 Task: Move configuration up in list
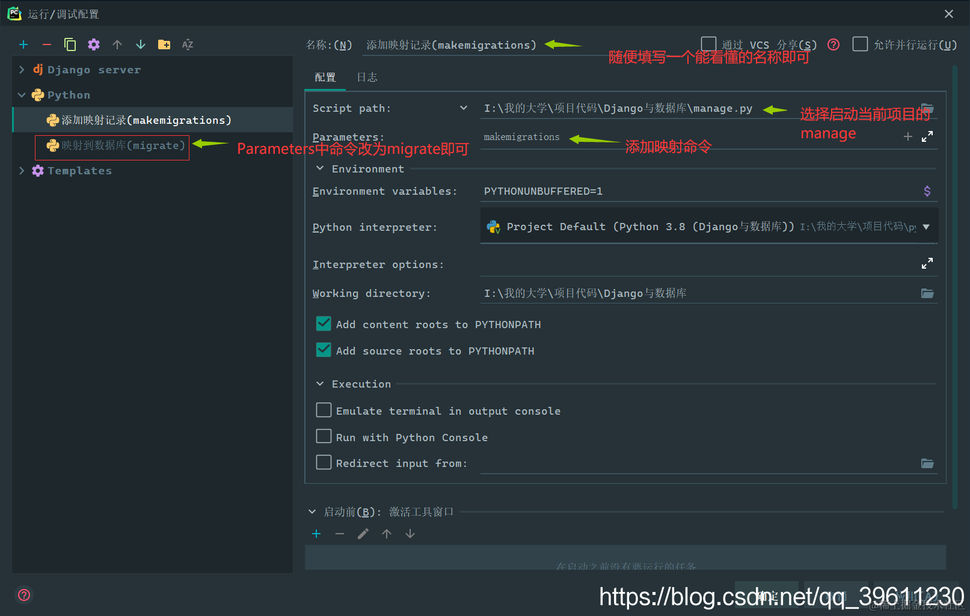point(117,44)
